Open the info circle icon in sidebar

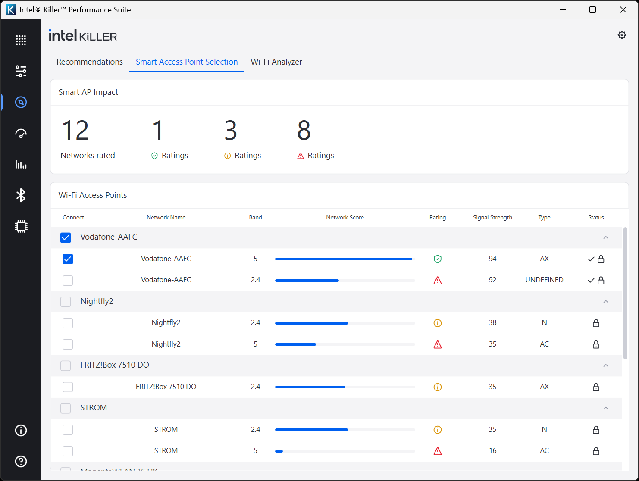pyautogui.click(x=21, y=430)
